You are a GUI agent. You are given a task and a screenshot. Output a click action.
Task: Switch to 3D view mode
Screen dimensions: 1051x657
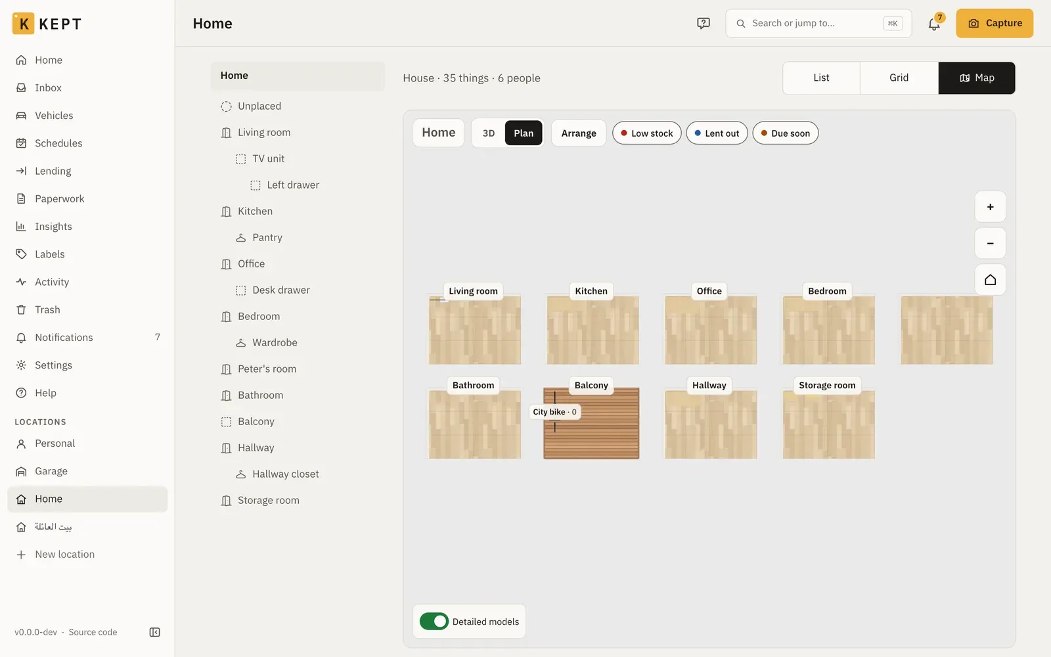click(489, 133)
